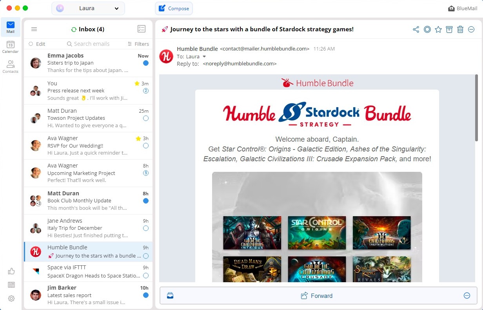Click the Space via IFTTT sender icon
This screenshot has height=310, width=483.
pyautogui.click(x=36, y=271)
